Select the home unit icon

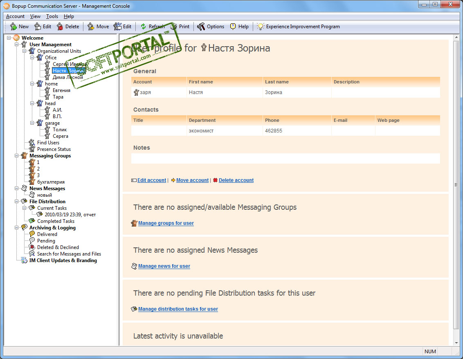pyautogui.click(x=40, y=84)
